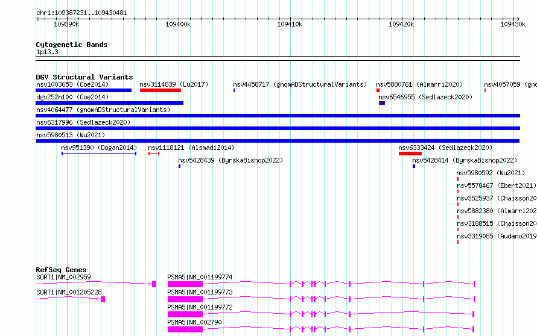Click the PSMA5|NM_001199773 transcript label
Viewport: 537px width, 336px height.
[x=200, y=292]
